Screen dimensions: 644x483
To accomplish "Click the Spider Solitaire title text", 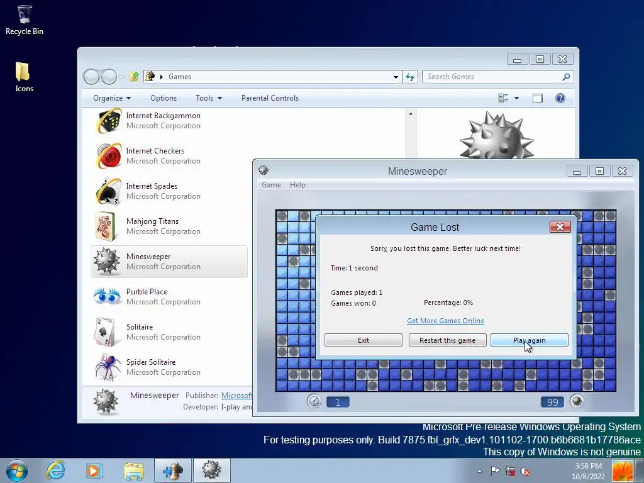I will click(x=151, y=362).
